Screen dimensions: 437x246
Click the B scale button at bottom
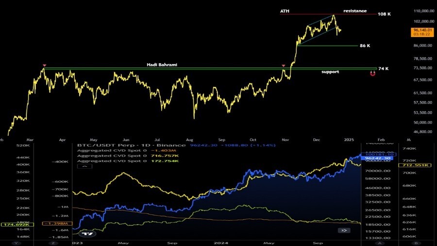coord(417,243)
